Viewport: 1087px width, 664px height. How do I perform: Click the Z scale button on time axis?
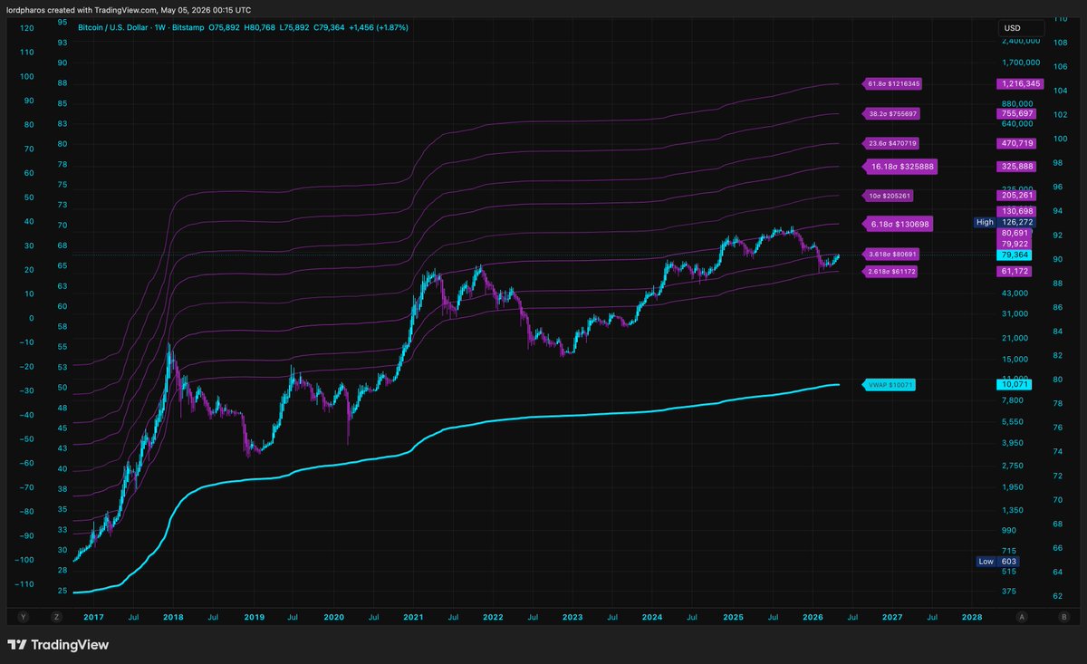pyautogui.click(x=56, y=617)
